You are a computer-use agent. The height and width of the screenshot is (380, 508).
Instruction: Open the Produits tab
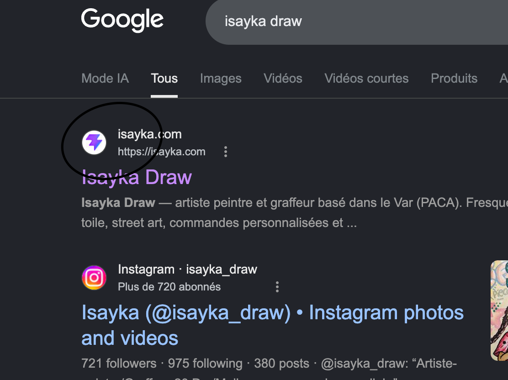coord(454,79)
